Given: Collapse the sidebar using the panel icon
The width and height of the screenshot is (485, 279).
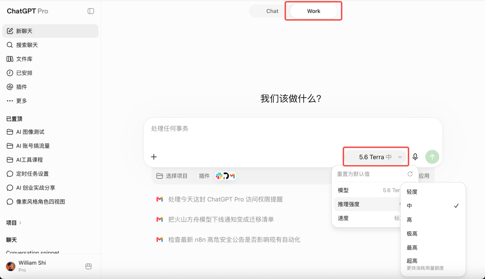Looking at the screenshot, I should click(91, 11).
